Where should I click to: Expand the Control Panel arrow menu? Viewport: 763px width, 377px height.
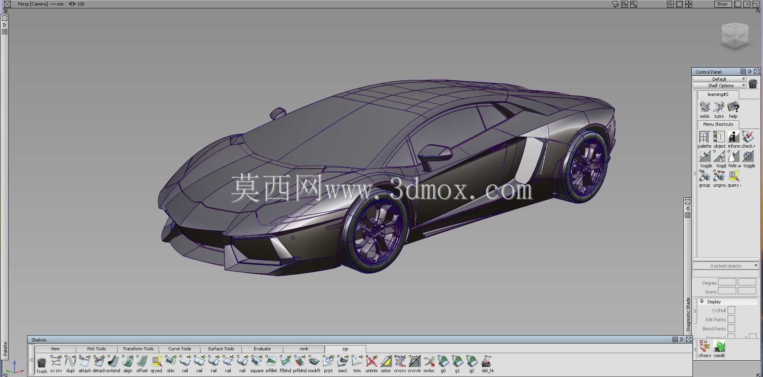pyautogui.click(x=750, y=72)
